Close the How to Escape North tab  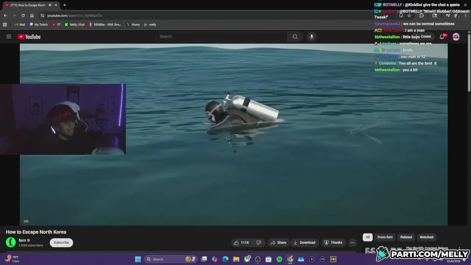pos(56,5)
